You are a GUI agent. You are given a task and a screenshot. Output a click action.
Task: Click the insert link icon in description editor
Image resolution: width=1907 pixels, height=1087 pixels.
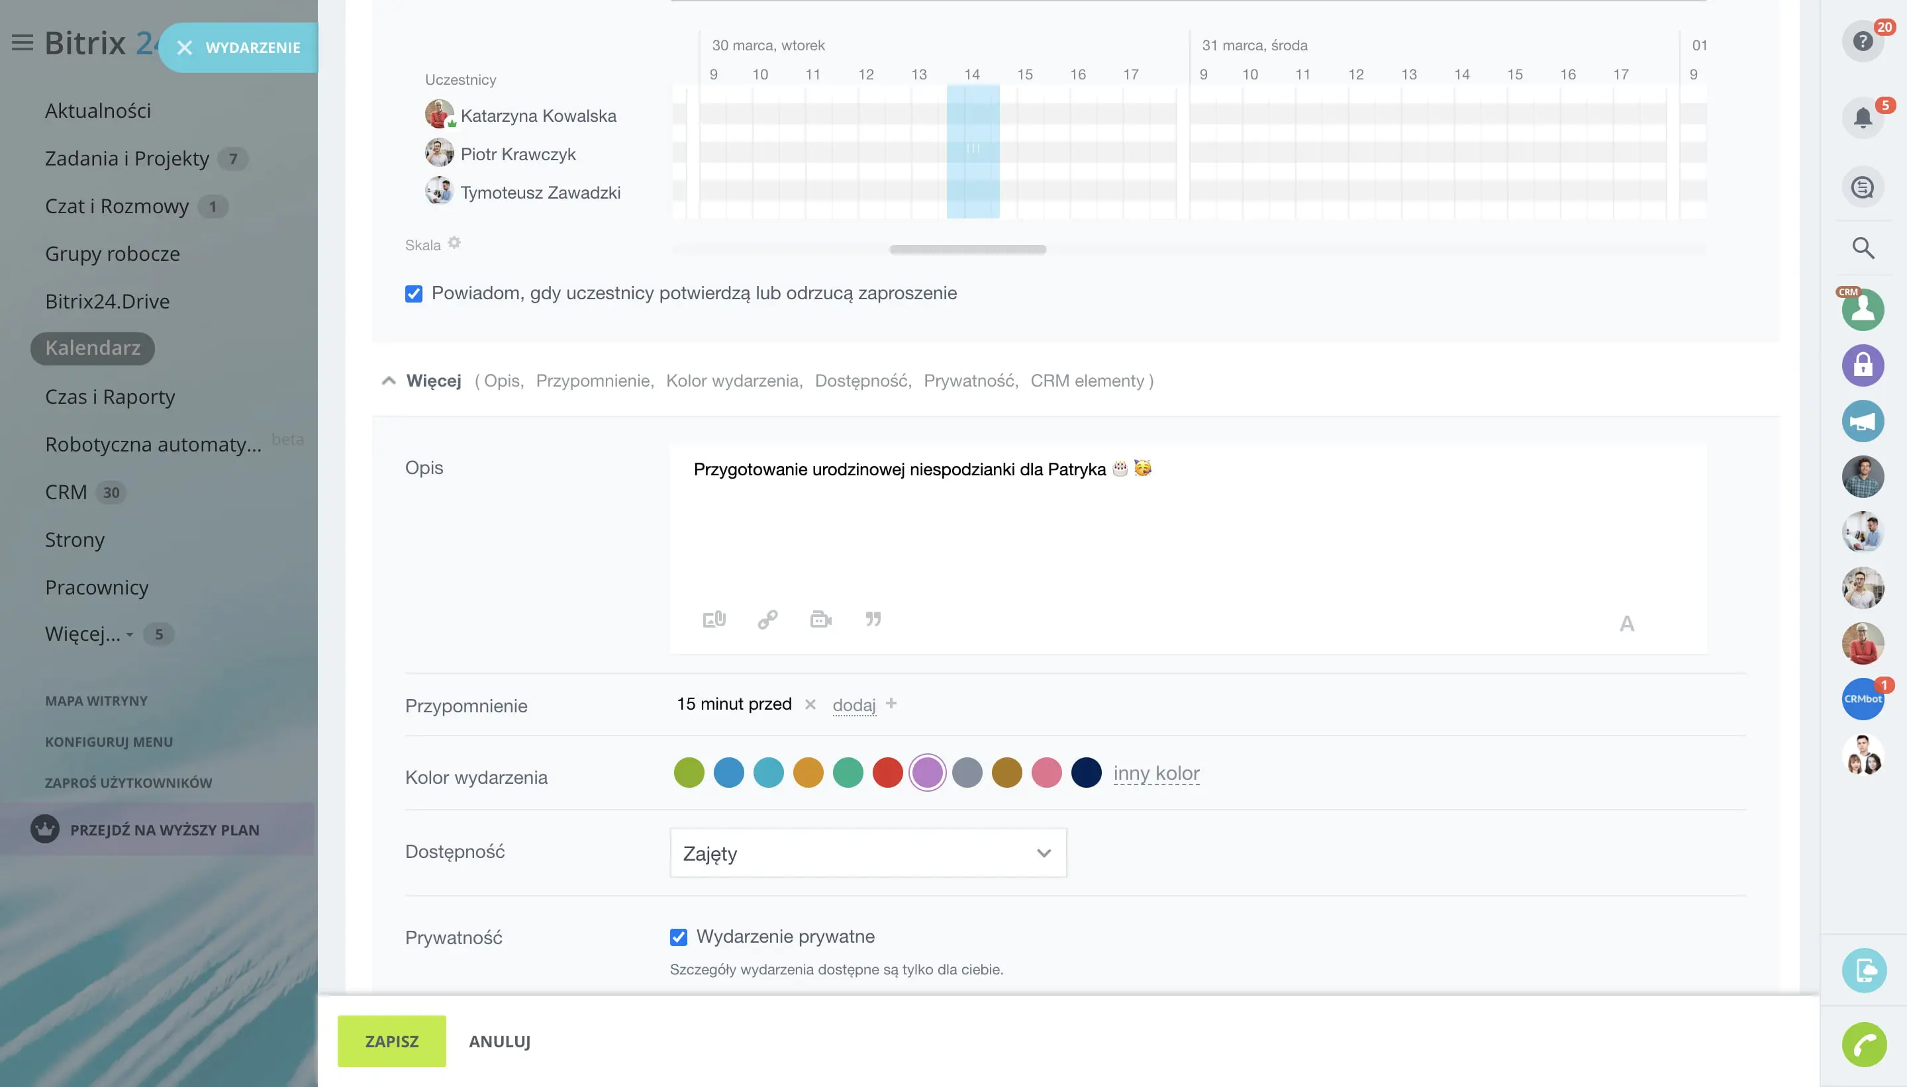(x=767, y=619)
